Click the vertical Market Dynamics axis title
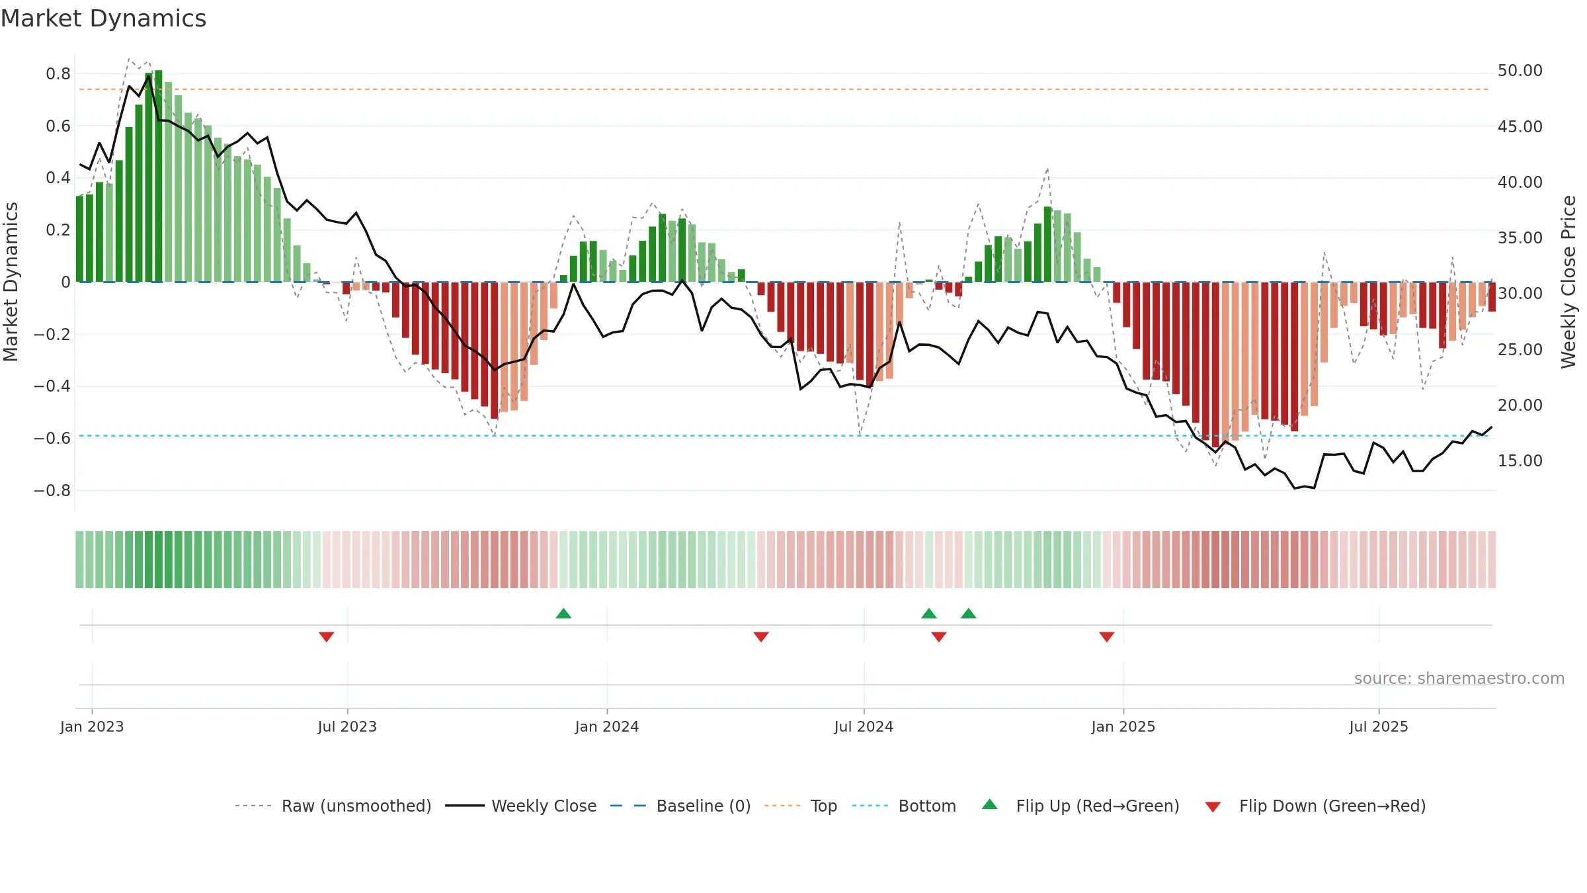Viewport: 1587px width, 893px height. coord(11,282)
